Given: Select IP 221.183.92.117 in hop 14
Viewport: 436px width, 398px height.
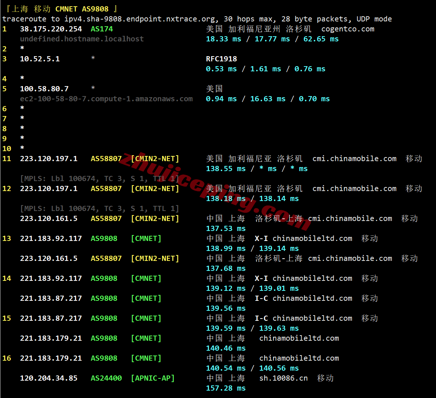Looking at the screenshot, I should point(51,278).
